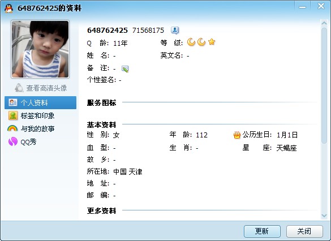The width and height of the screenshot is (331, 241).
Task: Click the contact card icon beside 71568175
Action: [175, 31]
